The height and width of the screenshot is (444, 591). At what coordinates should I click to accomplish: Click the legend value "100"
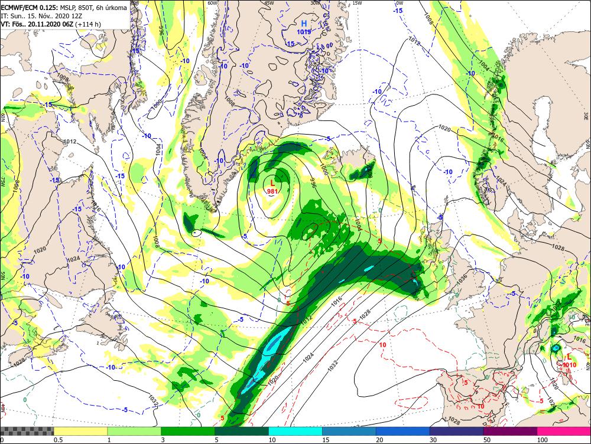(543, 440)
